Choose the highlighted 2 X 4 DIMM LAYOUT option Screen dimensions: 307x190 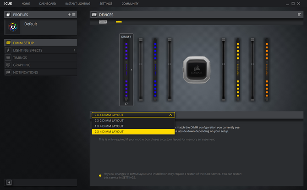[x=133, y=132]
